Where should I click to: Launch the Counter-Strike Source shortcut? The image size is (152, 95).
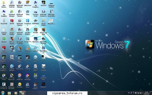[x=4, y=77]
